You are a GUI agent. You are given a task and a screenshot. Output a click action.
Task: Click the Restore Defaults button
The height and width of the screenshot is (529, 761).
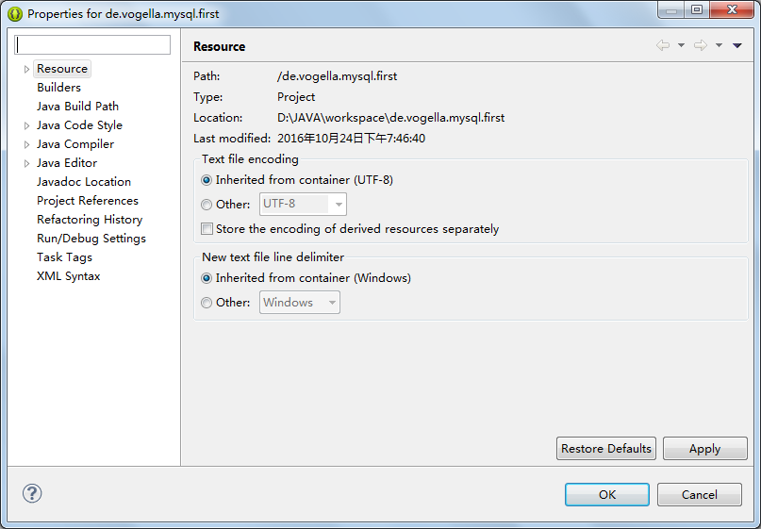[x=606, y=449]
